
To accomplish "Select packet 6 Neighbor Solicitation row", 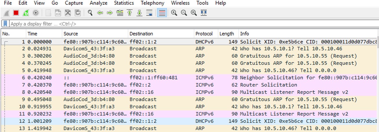I will (x=188, y=78).
